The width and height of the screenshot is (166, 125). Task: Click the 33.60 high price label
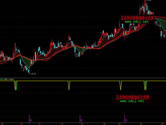pyautogui.click(x=149, y=1)
